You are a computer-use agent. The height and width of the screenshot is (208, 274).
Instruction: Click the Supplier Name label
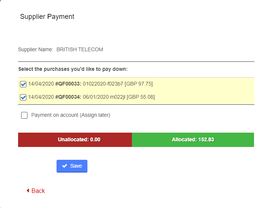36,49
